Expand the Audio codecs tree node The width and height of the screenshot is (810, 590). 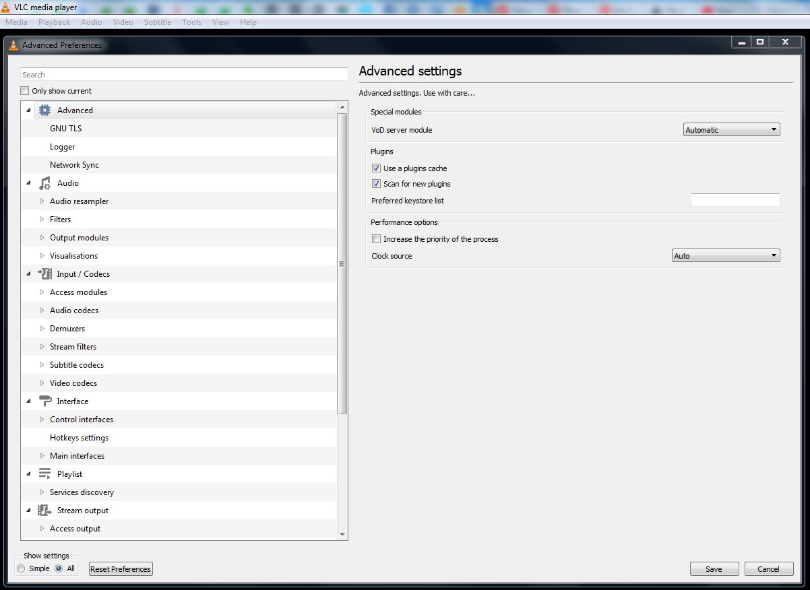click(42, 310)
